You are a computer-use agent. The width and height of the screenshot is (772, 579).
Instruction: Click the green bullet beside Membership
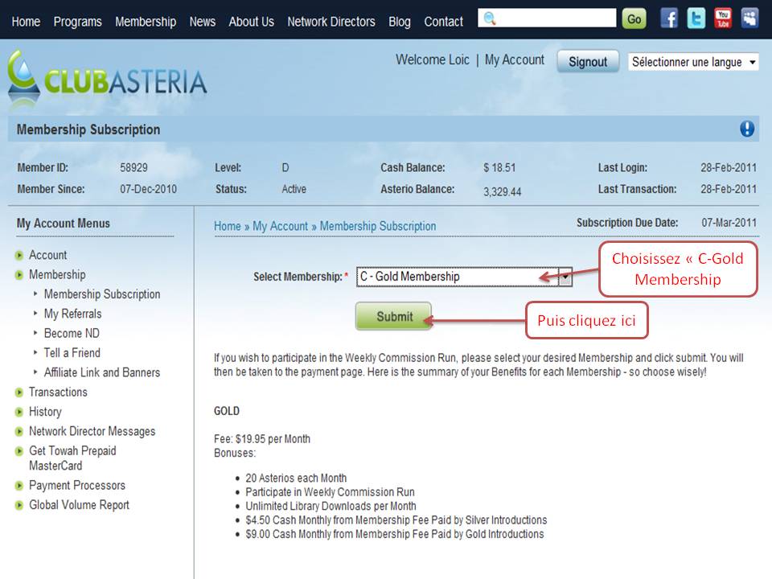[19, 275]
